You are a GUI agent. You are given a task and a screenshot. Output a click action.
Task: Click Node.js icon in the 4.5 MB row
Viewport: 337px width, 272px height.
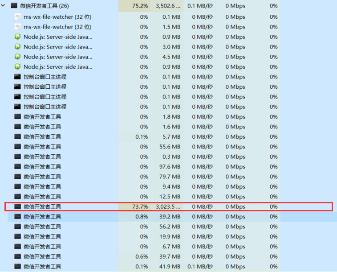[x=17, y=57]
